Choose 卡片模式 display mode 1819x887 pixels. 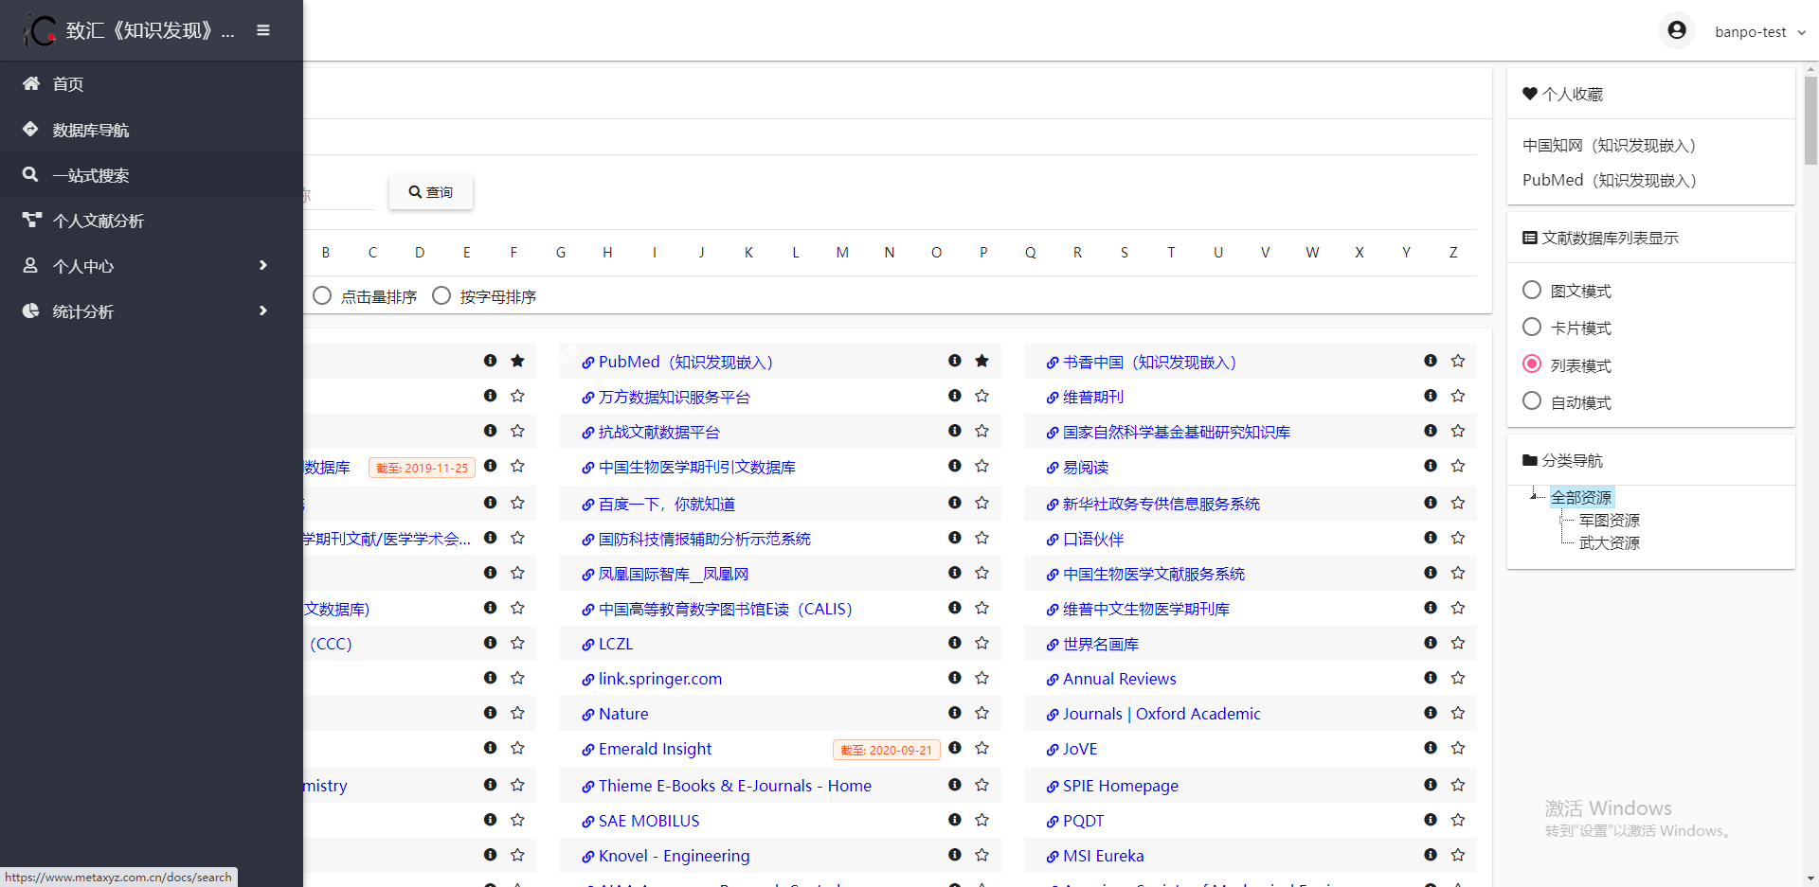point(1532,328)
